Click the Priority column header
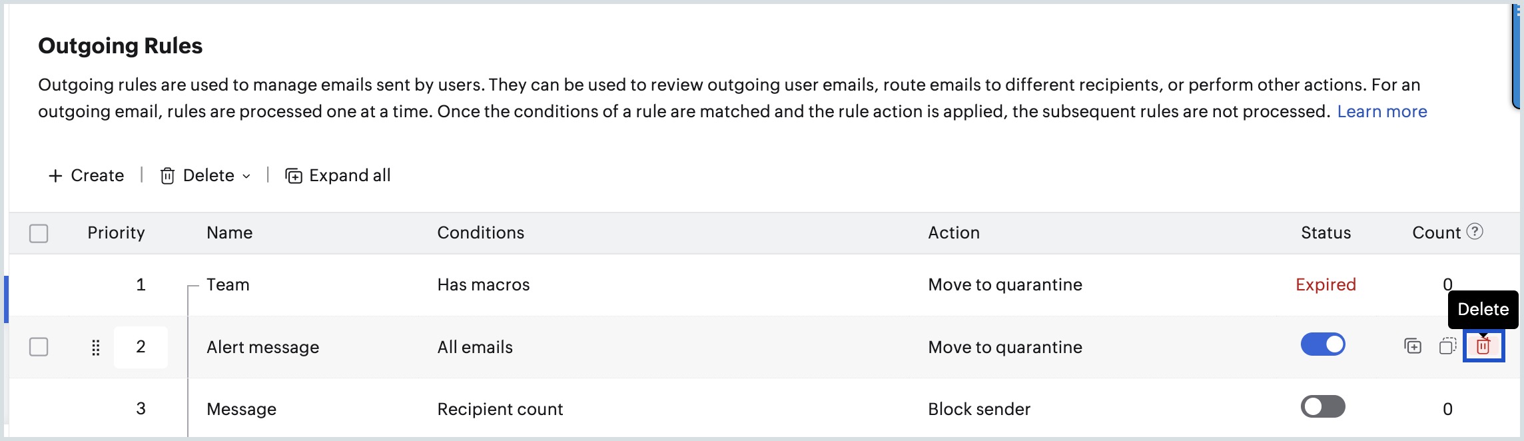This screenshot has width=1524, height=441. click(x=116, y=232)
